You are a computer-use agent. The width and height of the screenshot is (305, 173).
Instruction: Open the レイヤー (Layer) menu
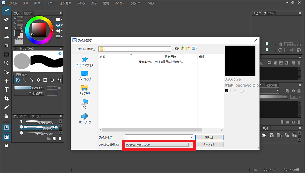(x=50, y=3)
